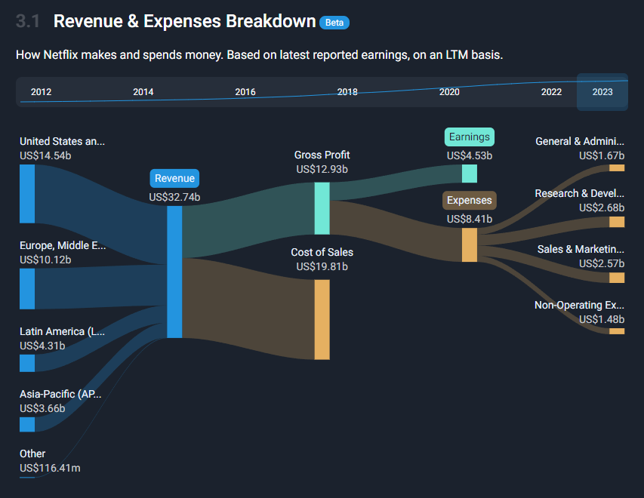Image resolution: width=644 pixels, height=498 pixels.
Task: Click the highlighted 2023 timeline selector
Action: [x=602, y=92]
